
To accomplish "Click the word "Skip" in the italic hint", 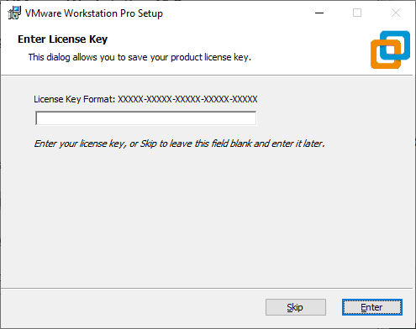I will [x=148, y=144].
